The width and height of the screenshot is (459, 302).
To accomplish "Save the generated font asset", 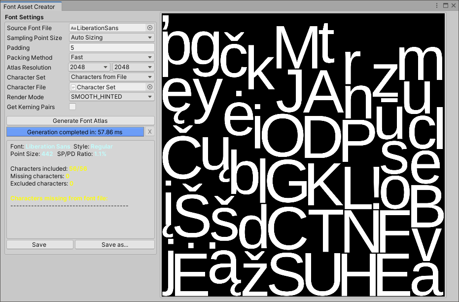I will [39, 244].
